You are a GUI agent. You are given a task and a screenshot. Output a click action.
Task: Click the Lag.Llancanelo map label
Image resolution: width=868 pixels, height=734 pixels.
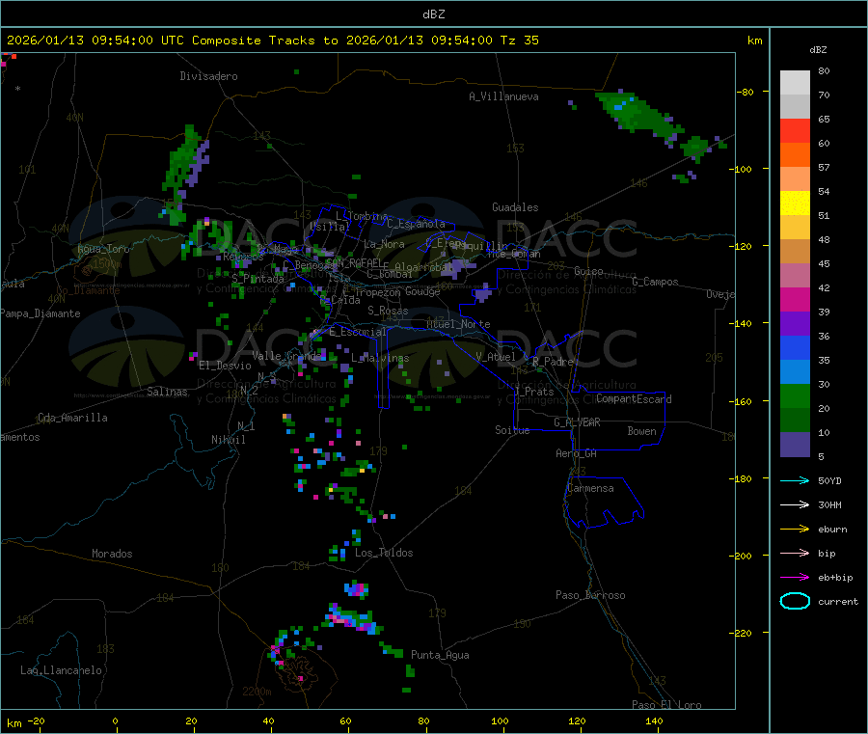click(61, 671)
